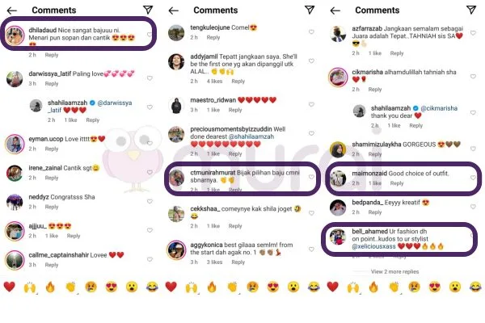This screenshot has height=323, width=485.
Task: Tap back arrow in left Comments panel
Action: (12, 10)
